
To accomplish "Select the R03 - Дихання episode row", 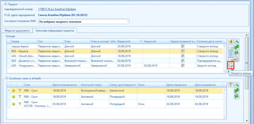I will 115,61.
